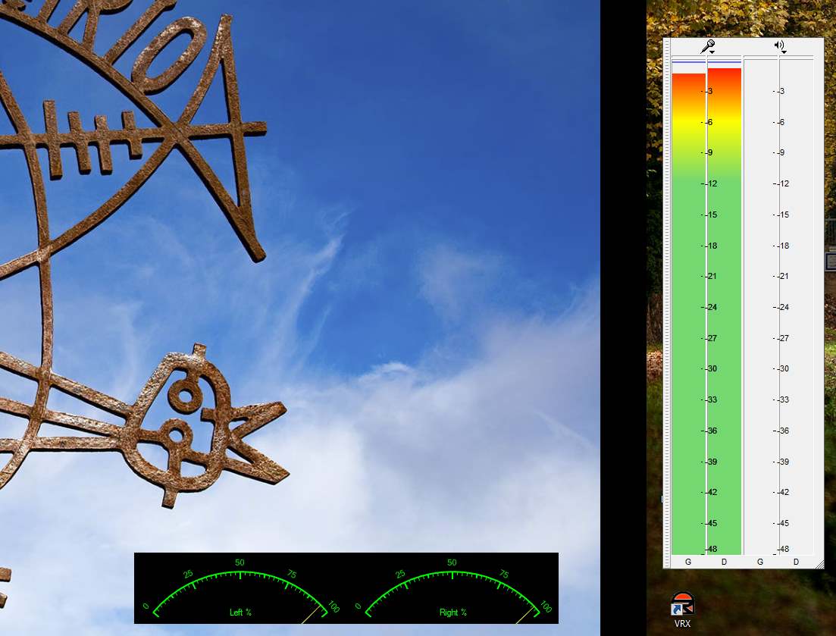Click the G label under playback meter
Viewport: 836px width, 636px height.
point(760,562)
